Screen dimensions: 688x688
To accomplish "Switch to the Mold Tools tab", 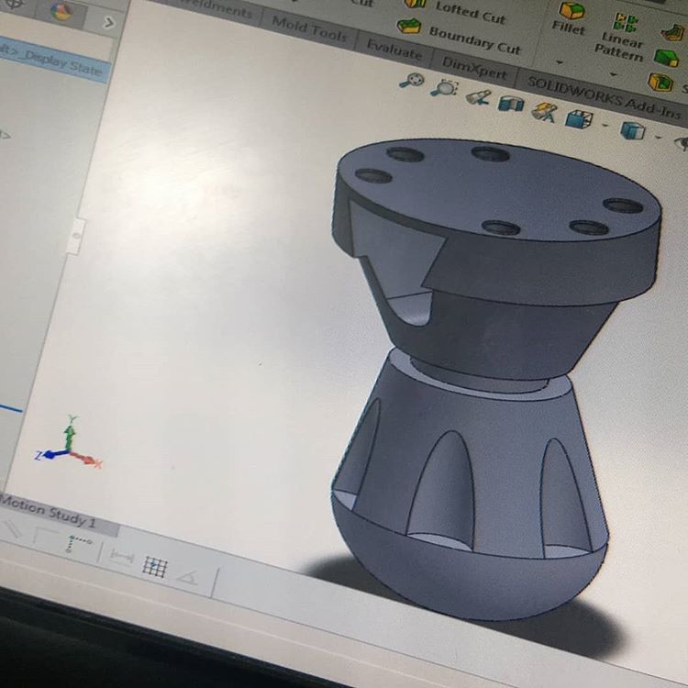I will 309,29.
